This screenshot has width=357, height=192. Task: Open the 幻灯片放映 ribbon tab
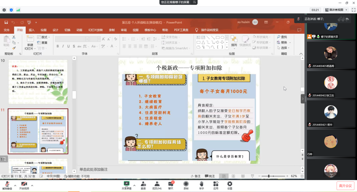pyautogui.click(x=96, y=30)
